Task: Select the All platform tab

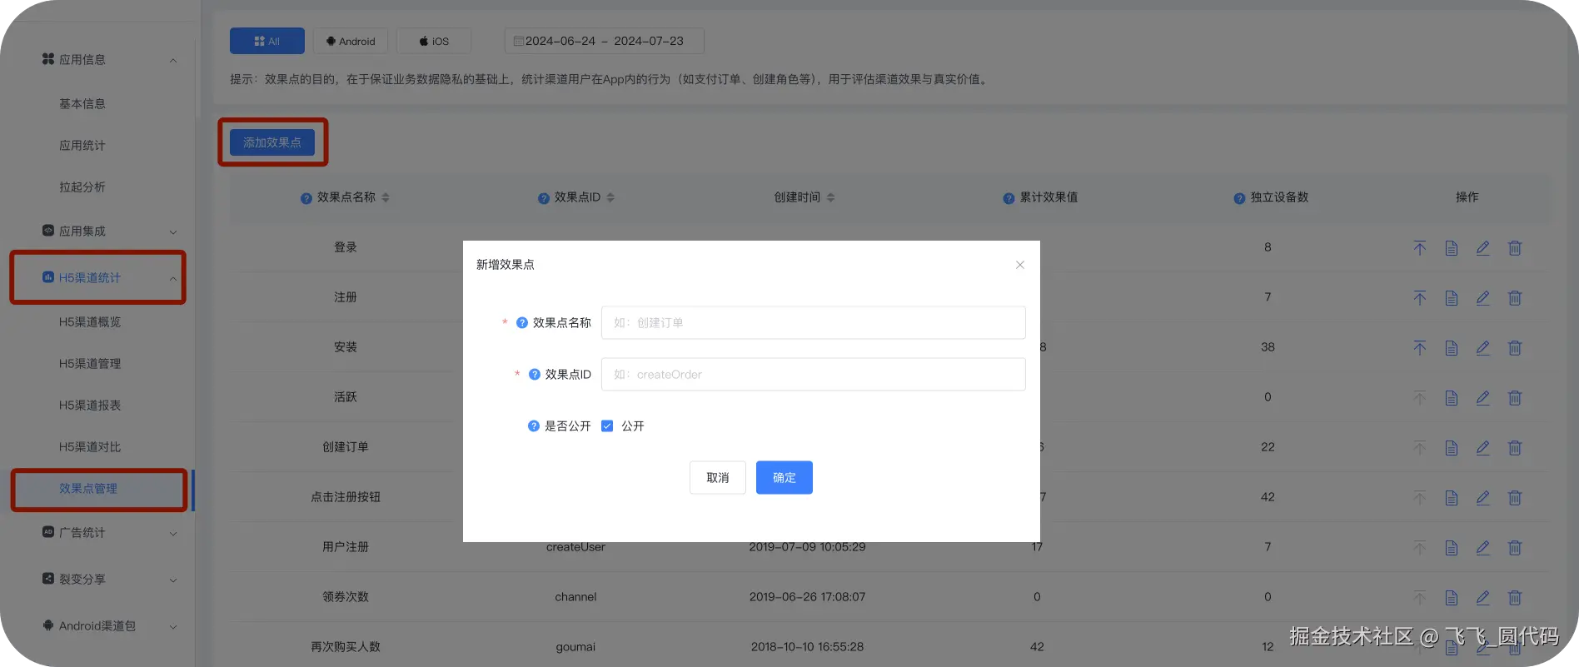Action: pyautogui.click(x=267, y=41)
